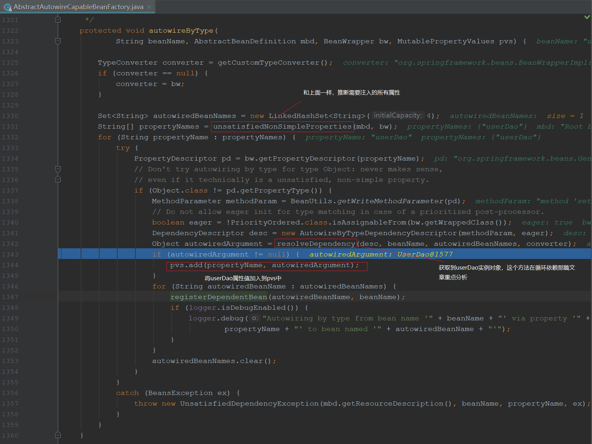Toggle the comment fold marker on line 1335
This screenshot has width=592, height=444.
coord(58,169)
